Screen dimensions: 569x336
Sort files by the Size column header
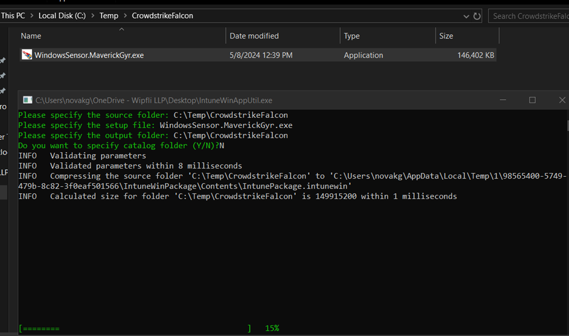[x=446, y=36]
